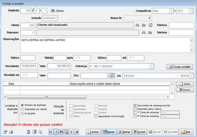Click the export folder icon at bottom left
The width and height of the screenshot is (197, 137).
click(5, 132)
